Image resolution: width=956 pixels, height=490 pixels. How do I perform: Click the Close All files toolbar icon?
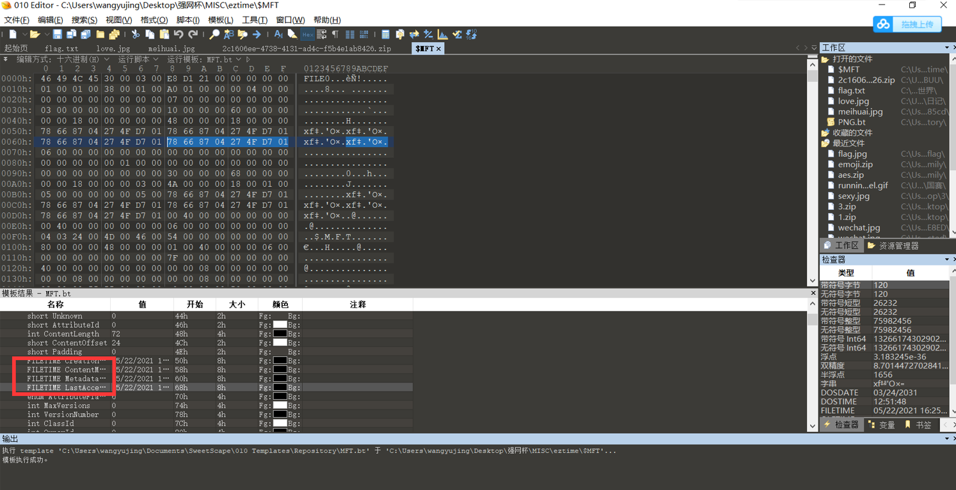tap(114, 35)
